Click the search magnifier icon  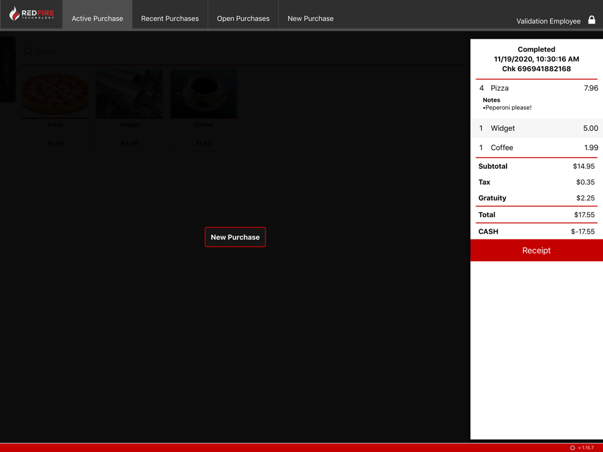pos(28,51)
